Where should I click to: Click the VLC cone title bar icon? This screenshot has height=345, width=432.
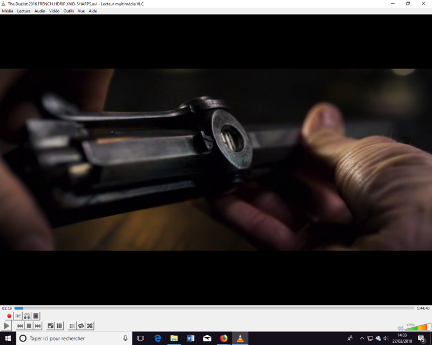coord(3,4)
